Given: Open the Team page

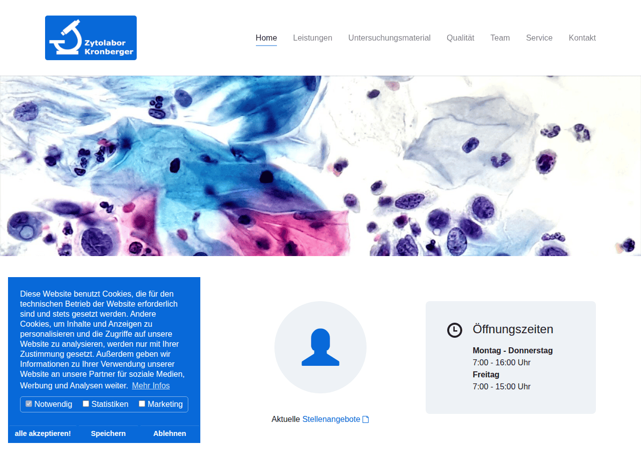Looking at the screenshot, I should [500, 38].
